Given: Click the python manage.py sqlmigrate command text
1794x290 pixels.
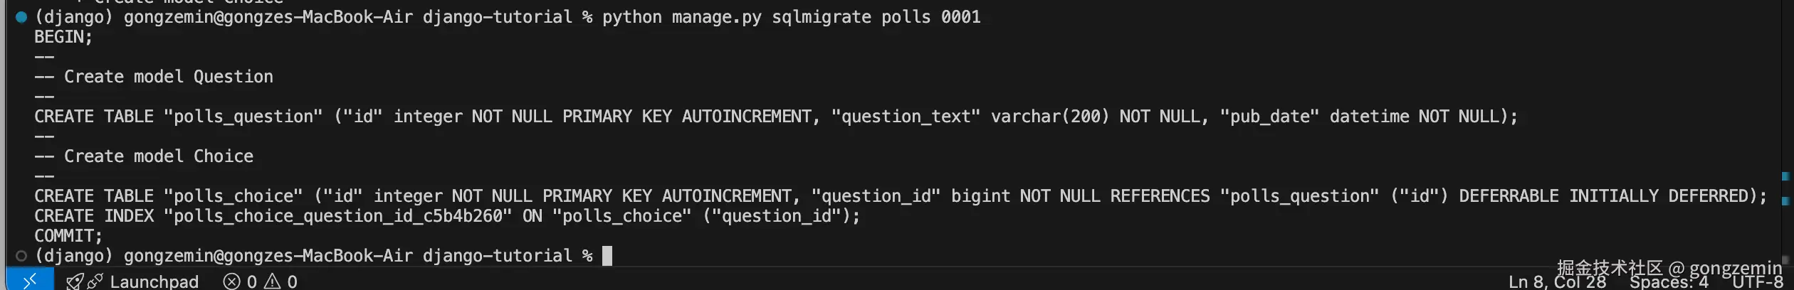Looking at the screenshot, I should (x=792, y=17).
